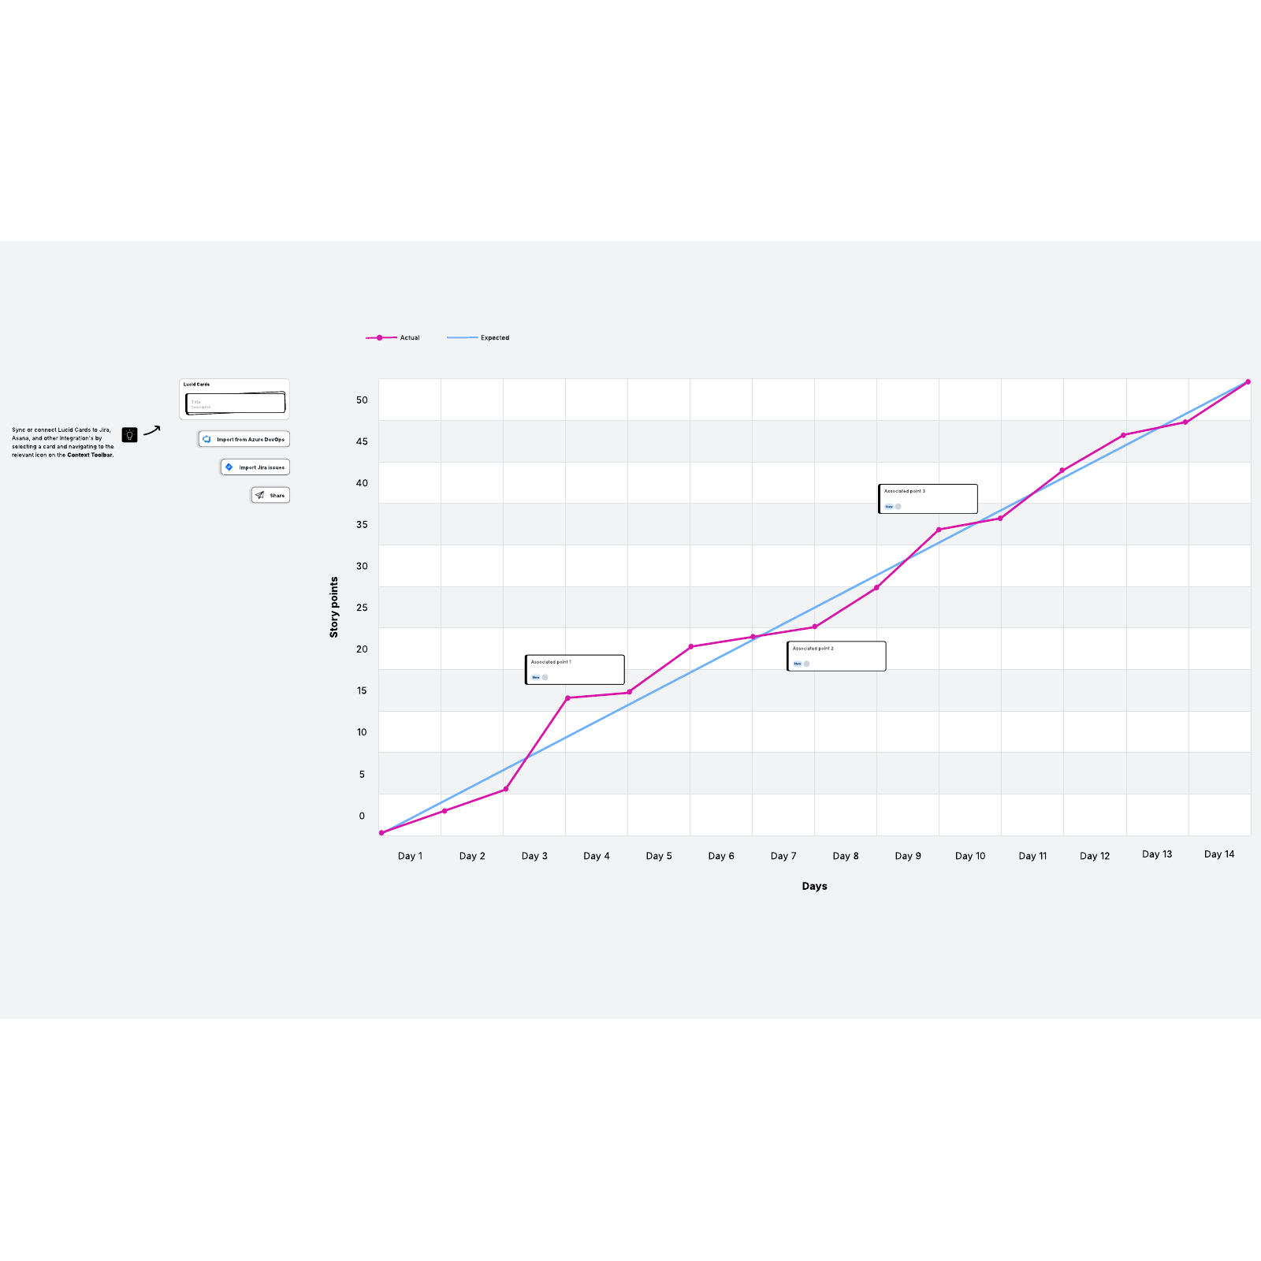Click the pink Actual legend marker
The height and width of the screenshot is (1261, 1261).
point(380,337)
